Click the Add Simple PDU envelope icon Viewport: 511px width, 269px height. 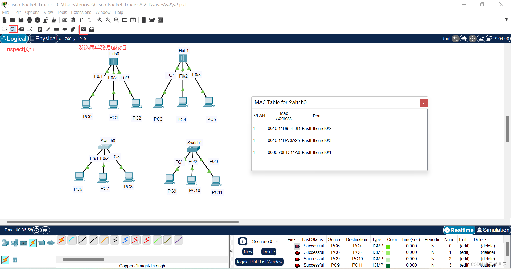[x=84, y=29]
